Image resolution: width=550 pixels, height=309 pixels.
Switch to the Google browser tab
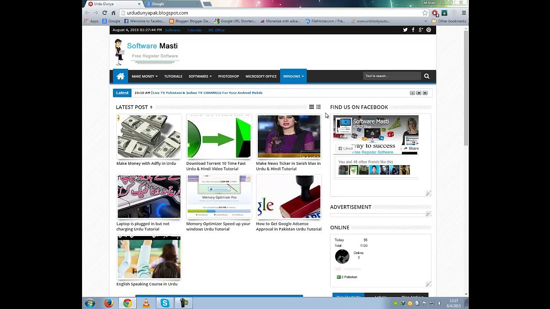(172, 4)
